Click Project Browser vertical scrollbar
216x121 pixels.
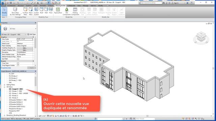tap(35, 81)
